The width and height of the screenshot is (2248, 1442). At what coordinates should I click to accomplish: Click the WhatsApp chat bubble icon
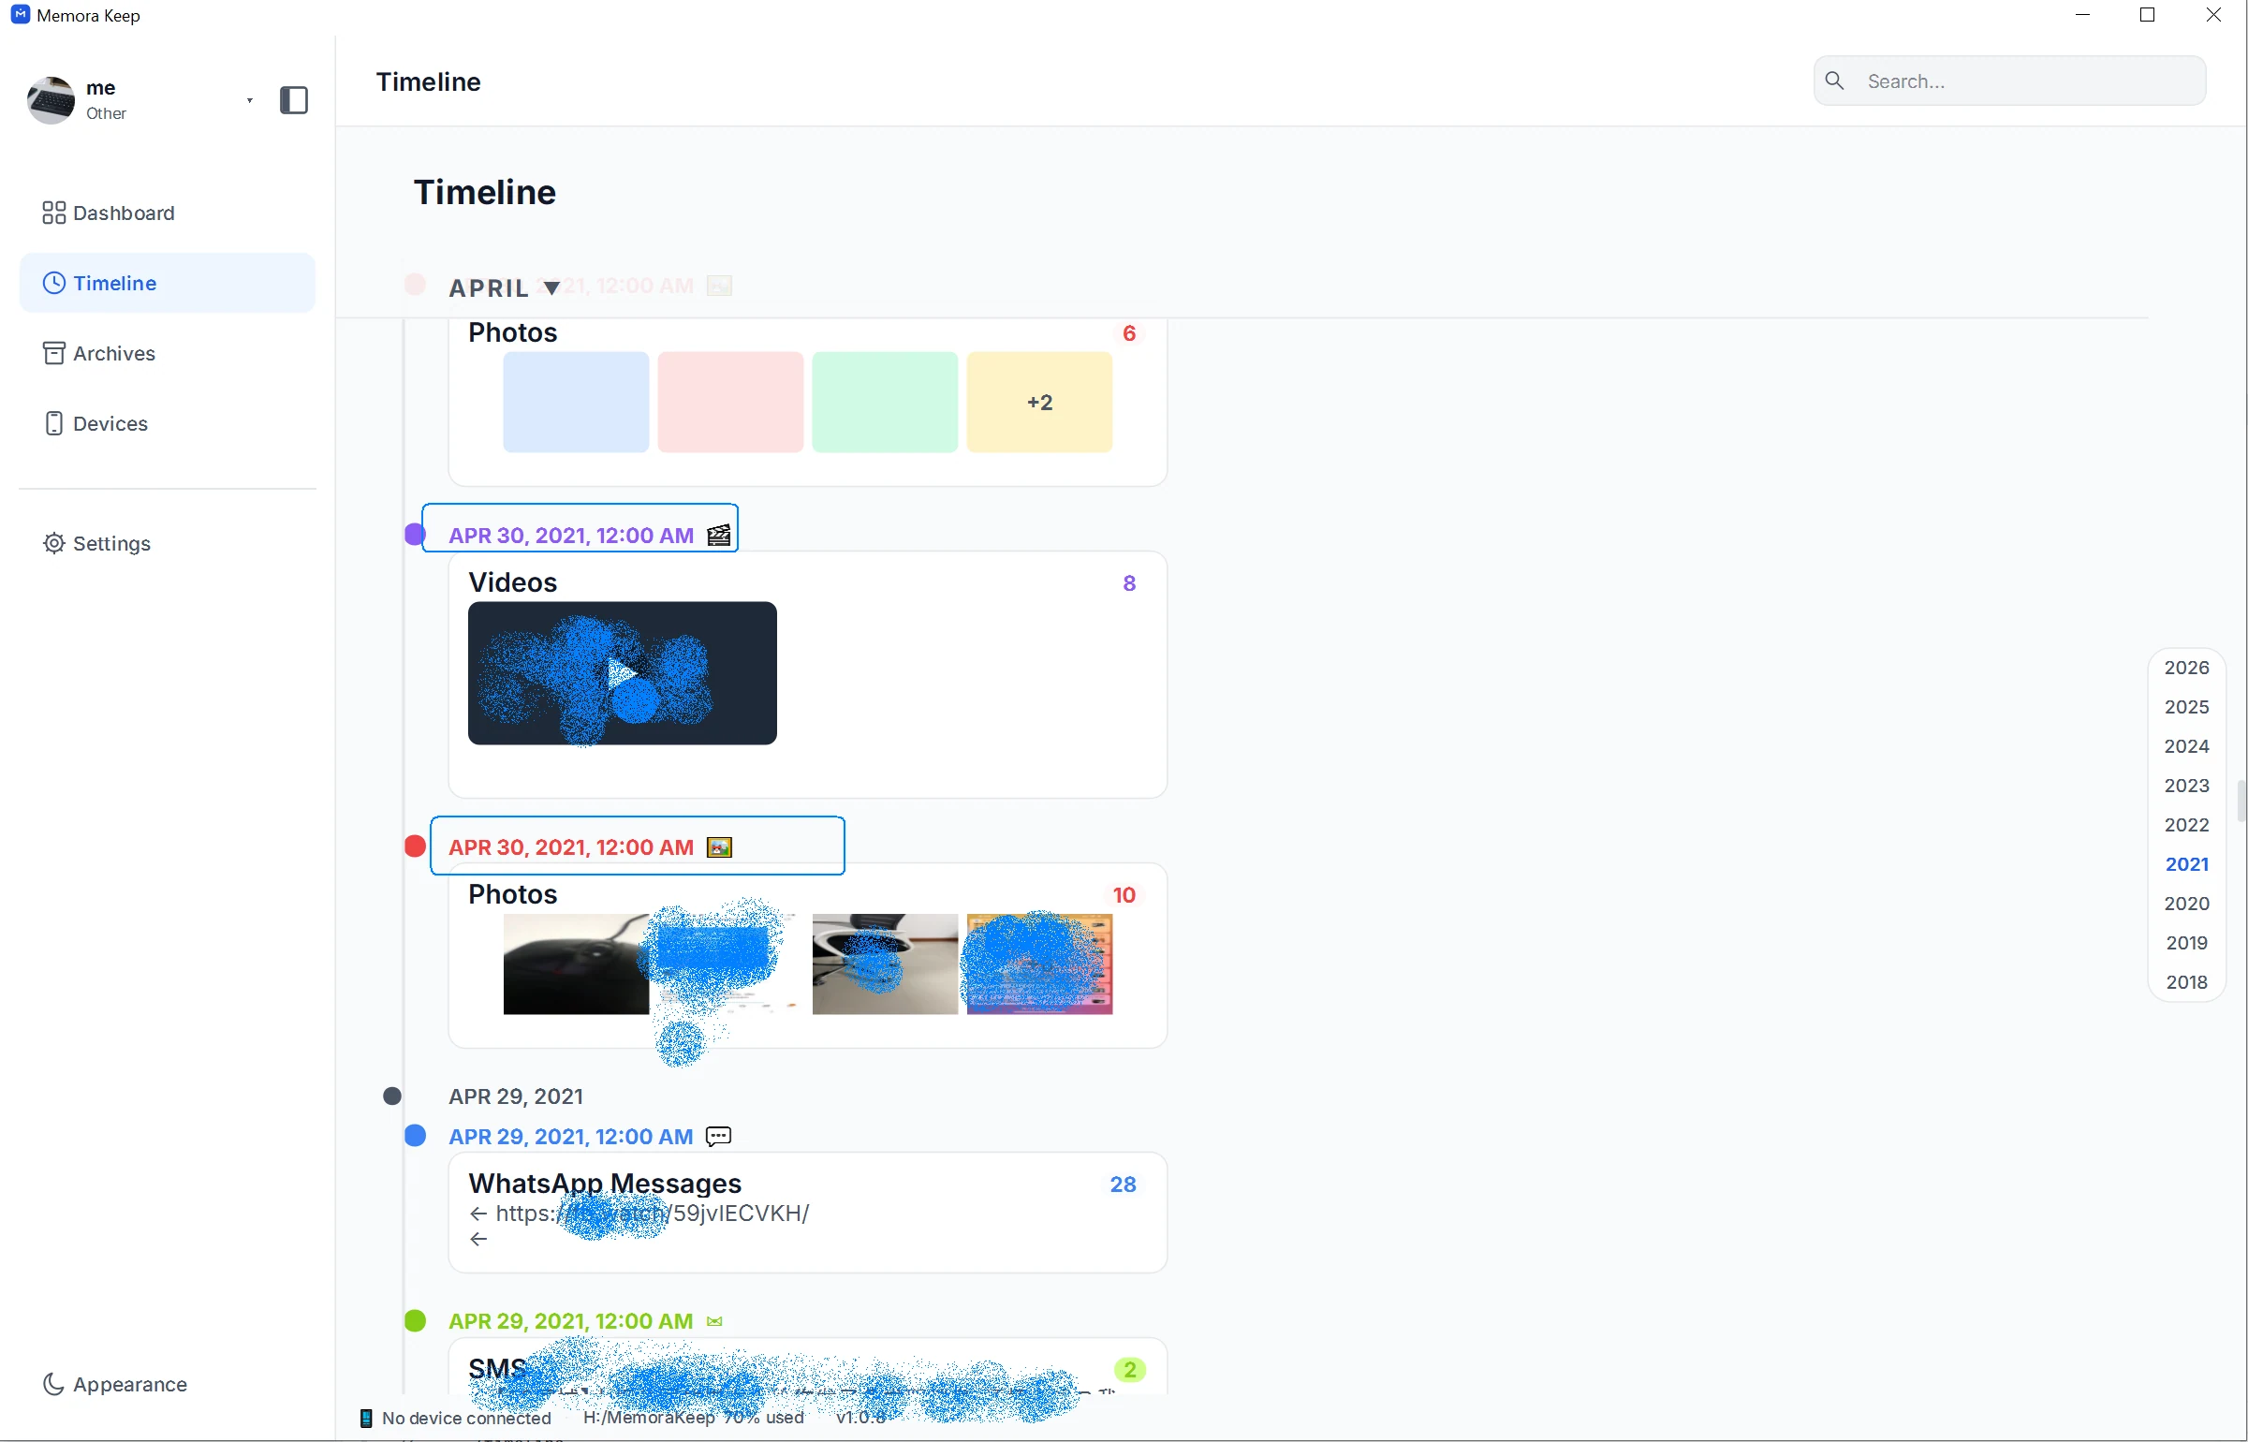718,1137
